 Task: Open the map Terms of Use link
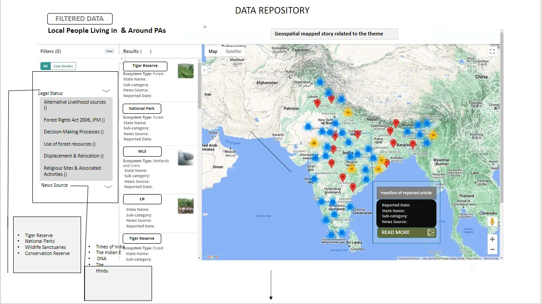[491, 259]
